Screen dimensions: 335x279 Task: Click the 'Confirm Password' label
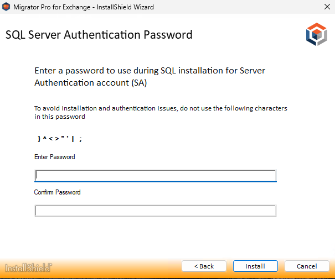(58, 193)
